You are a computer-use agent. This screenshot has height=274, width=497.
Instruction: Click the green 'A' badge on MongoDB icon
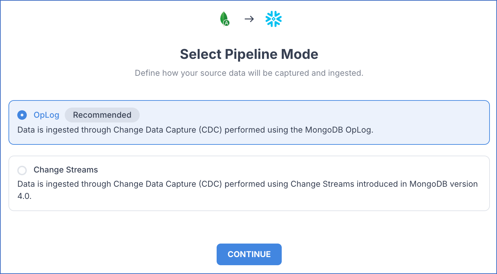pyautogui.click(x=227, y=23)
